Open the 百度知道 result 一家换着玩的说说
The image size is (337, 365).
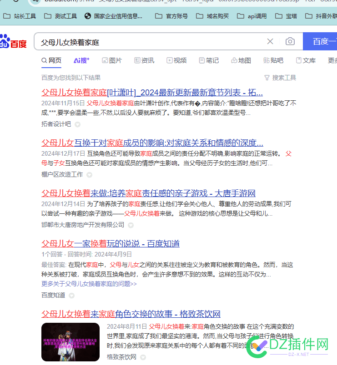[x=111, y=244]
